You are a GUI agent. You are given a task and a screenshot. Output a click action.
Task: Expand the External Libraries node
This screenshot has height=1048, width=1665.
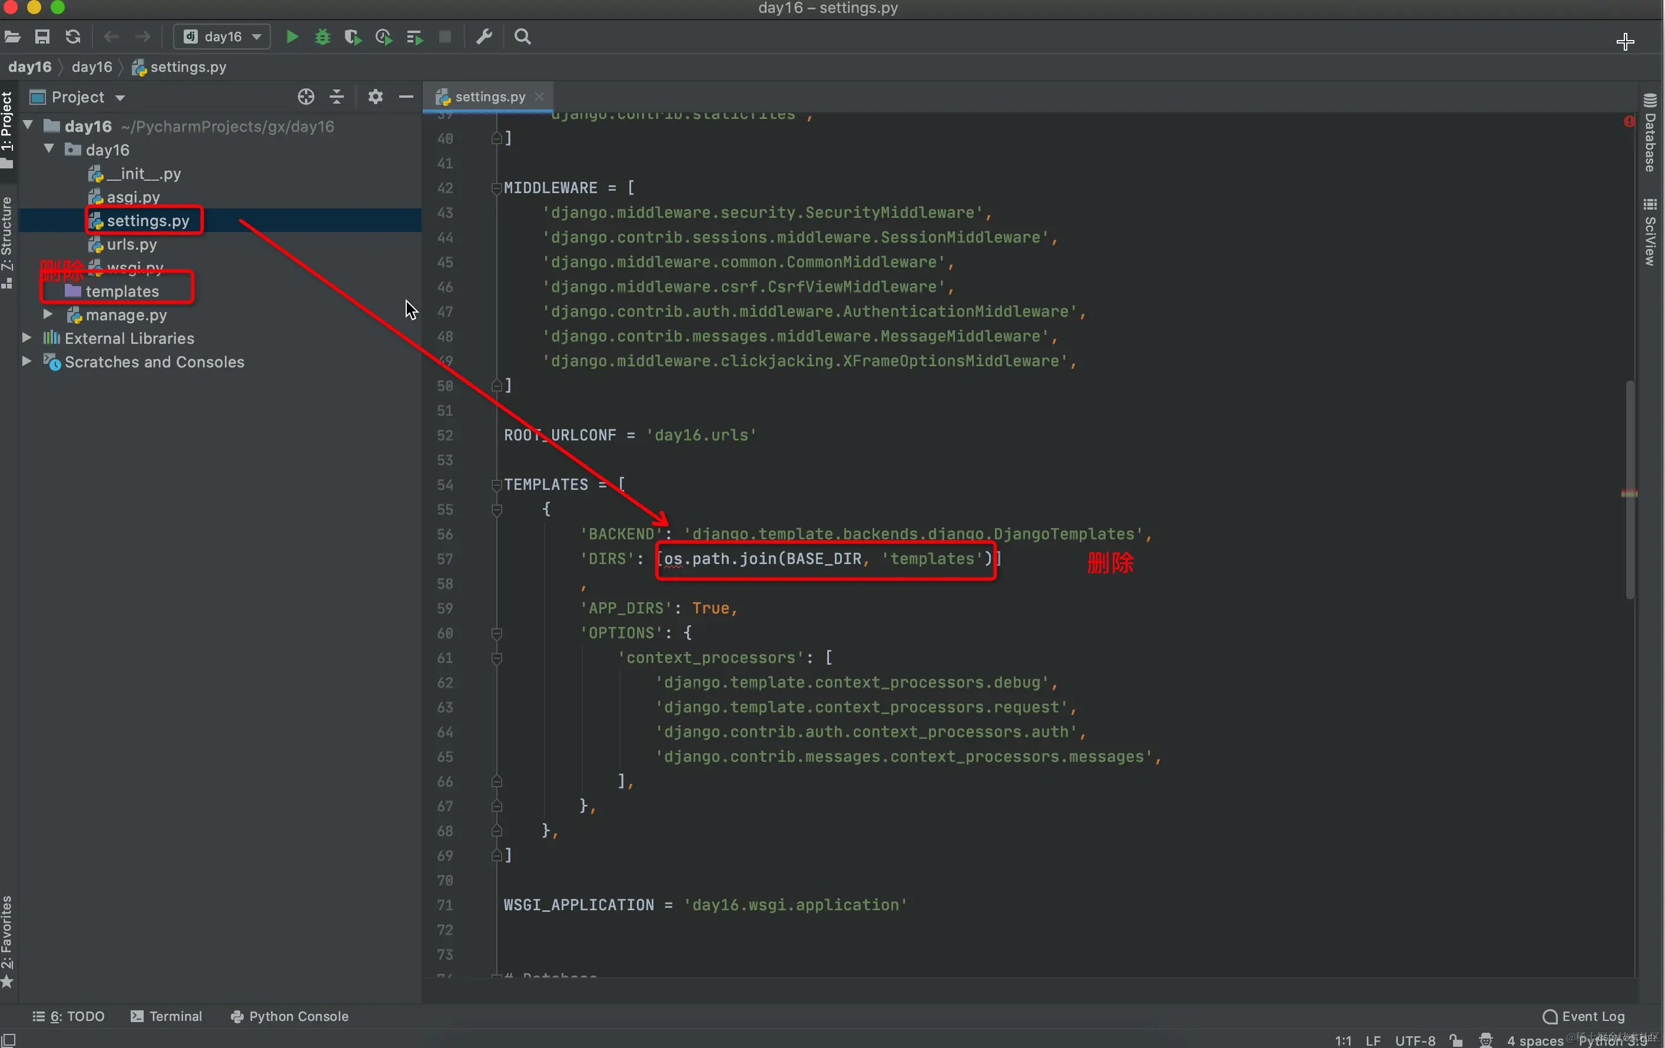[x=26, y=338]
